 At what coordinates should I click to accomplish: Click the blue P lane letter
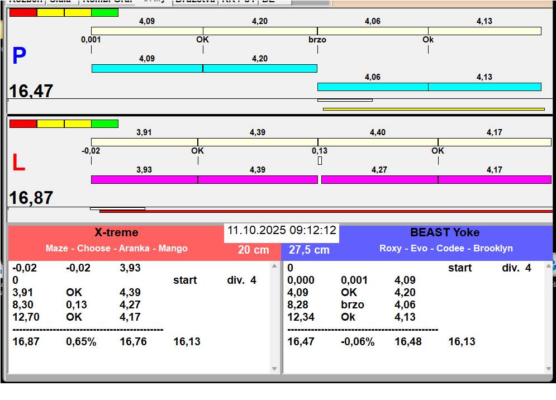(19, 56)
